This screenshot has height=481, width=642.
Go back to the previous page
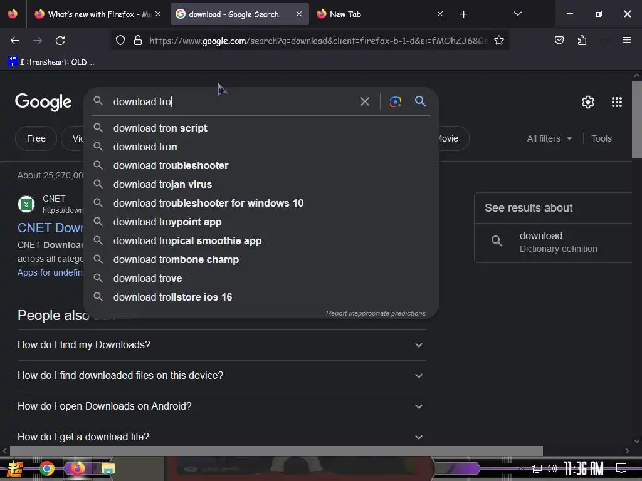(15, 41)
